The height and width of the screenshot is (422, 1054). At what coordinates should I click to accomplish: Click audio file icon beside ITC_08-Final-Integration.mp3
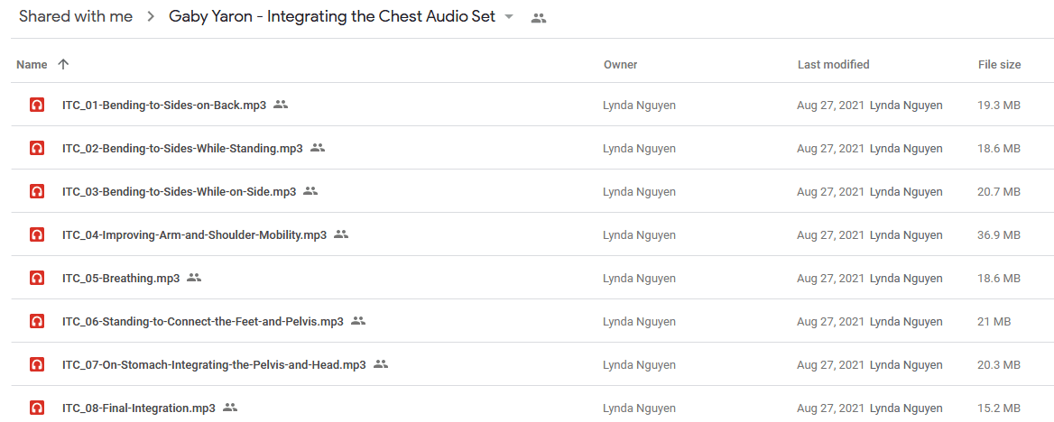[37, 408]
